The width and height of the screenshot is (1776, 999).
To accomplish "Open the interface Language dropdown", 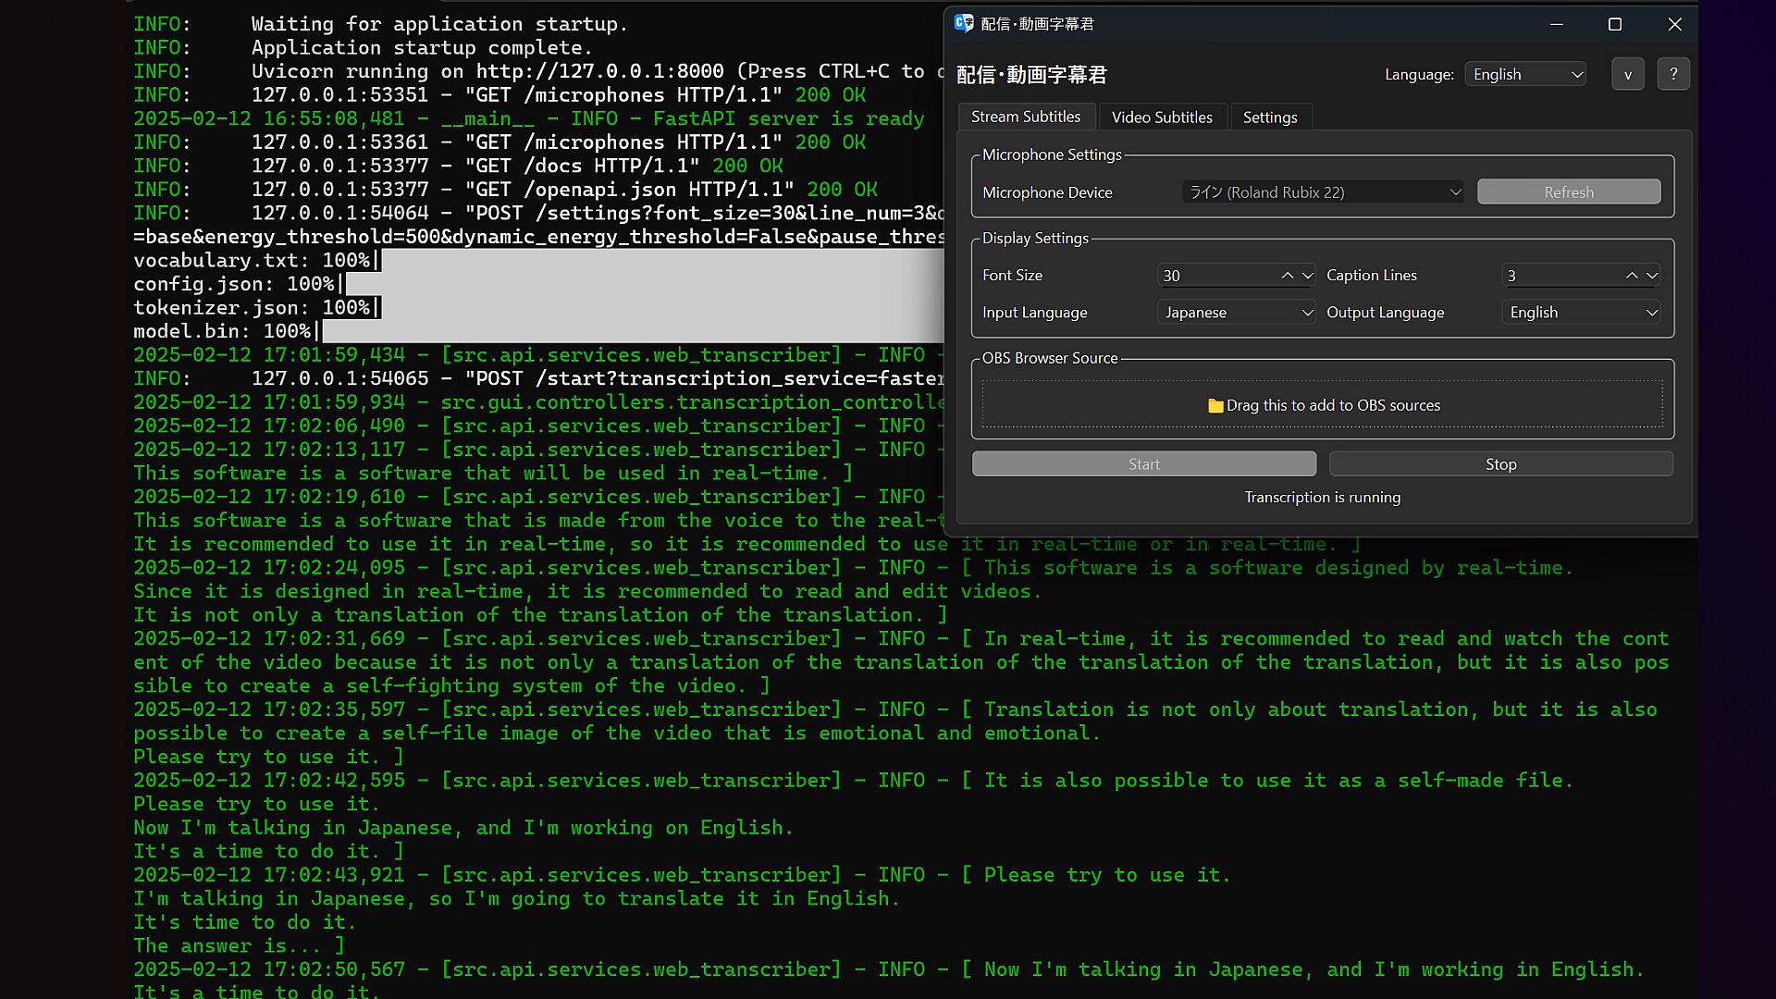I will click(1525, 74).
